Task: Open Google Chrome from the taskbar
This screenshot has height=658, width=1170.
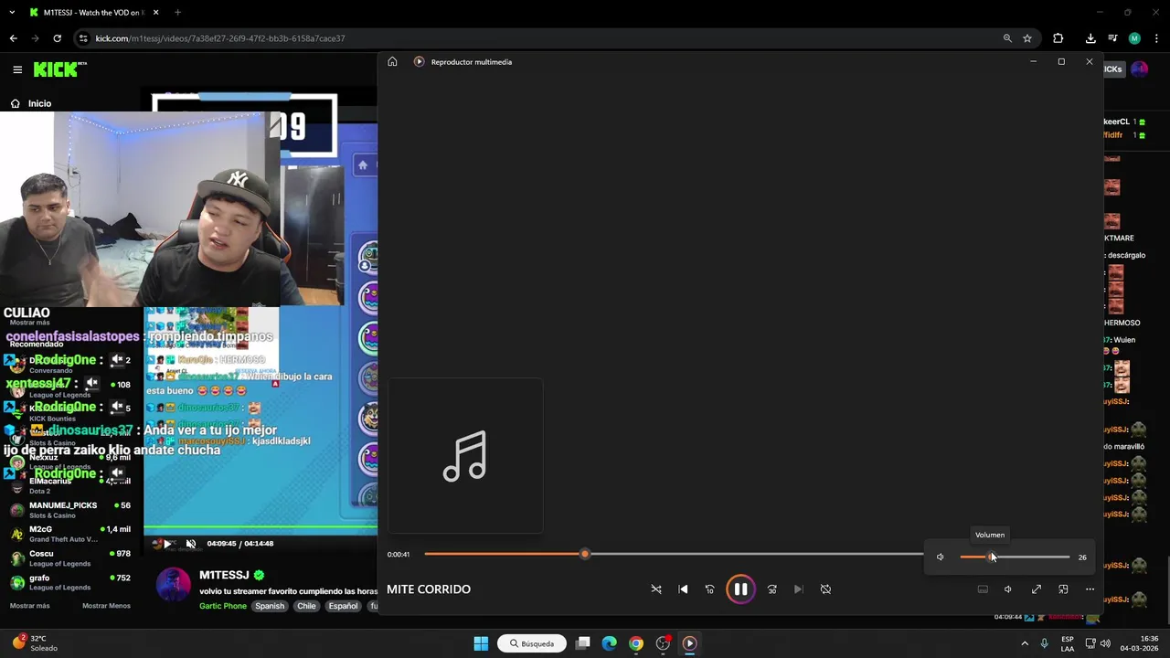Action: (636, 643)
